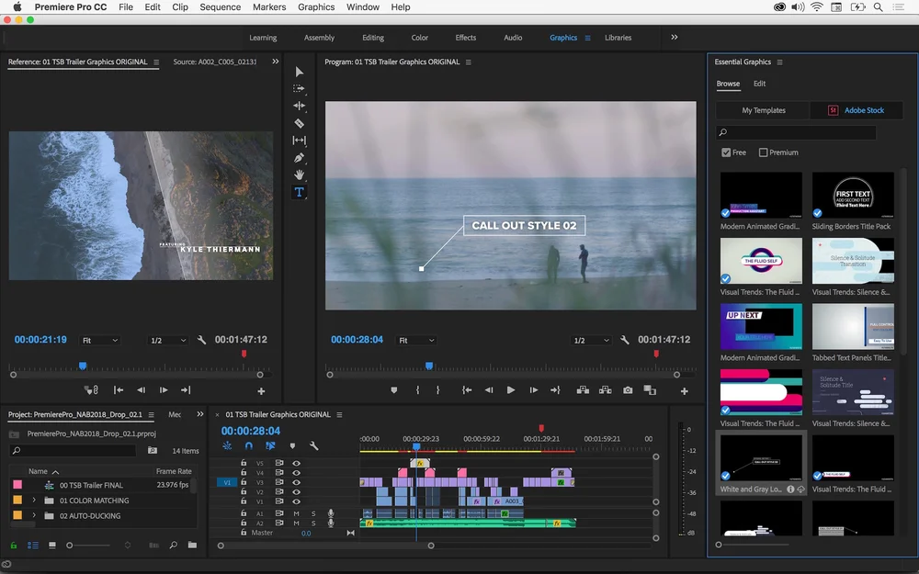Image resolution: width=919 pixels, height=574 pixels.
Task: Click the Extract button in Program monitor
Action: pyautogui.click(x=605, y=390)
